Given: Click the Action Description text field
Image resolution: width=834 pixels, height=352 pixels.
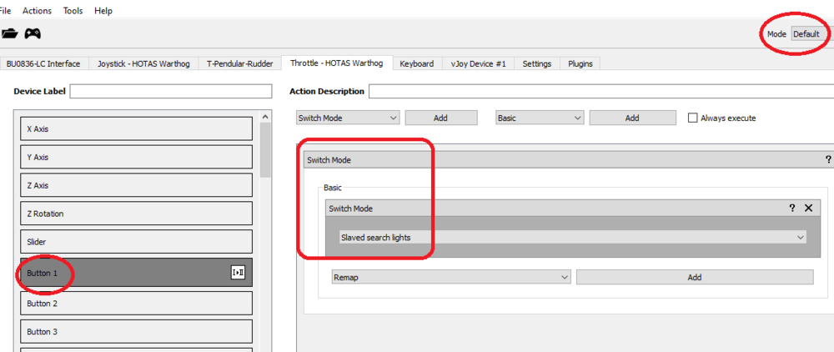Looking at the screenshot, I should coord(601,92).
